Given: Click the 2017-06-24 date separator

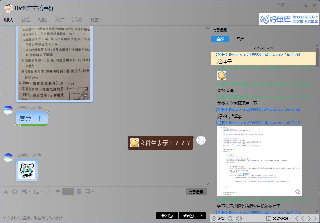Looking at the screenshot, I should tap(263, 48).
